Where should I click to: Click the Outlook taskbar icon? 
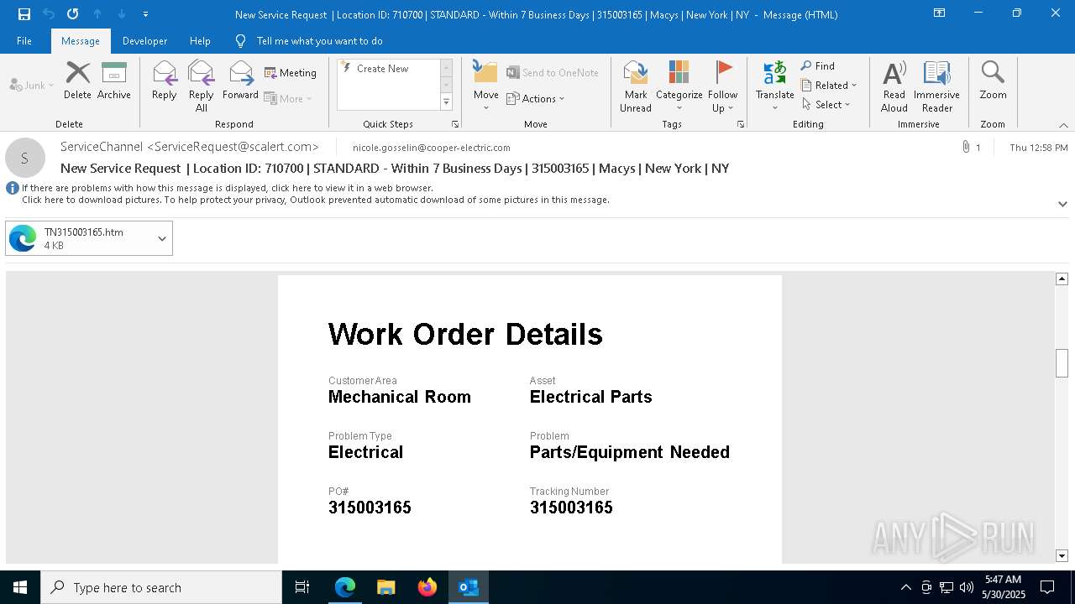tap(469, 587)
